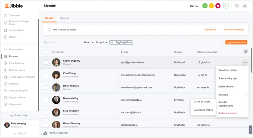Click the green outlined person icon
The image size is (253, 138).
226,6
